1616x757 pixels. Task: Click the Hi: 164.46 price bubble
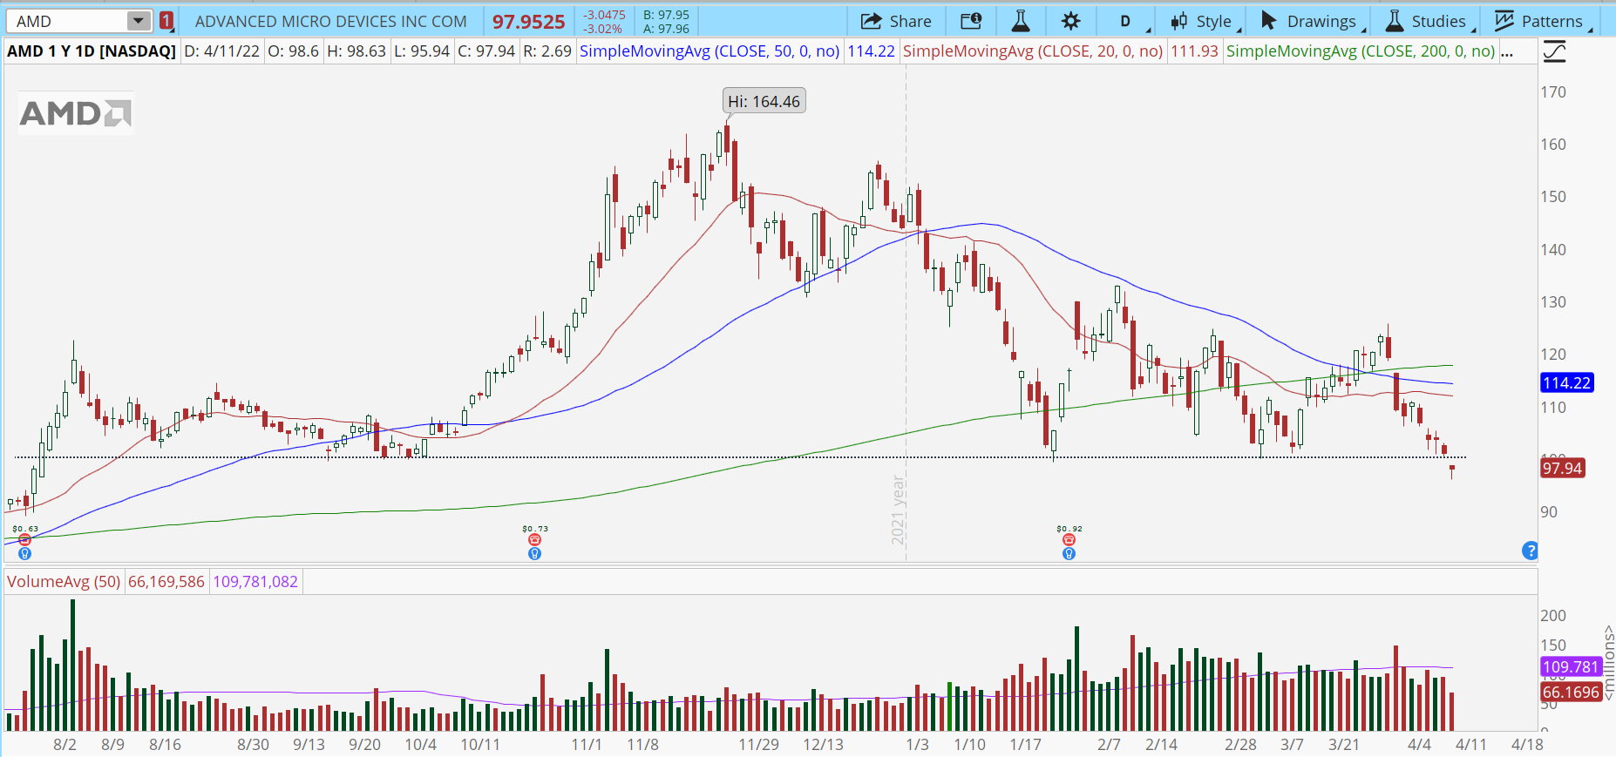[764, 101]
